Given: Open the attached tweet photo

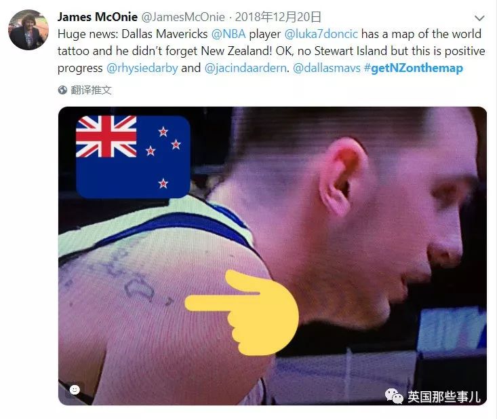Looking at the screenshot, I should click(x=273, y=256).
